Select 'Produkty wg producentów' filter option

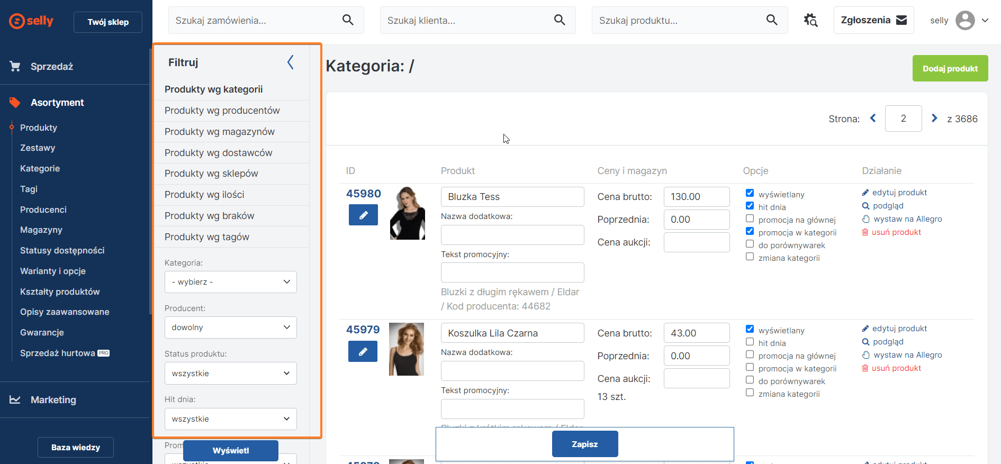click(x=222, y=111)
